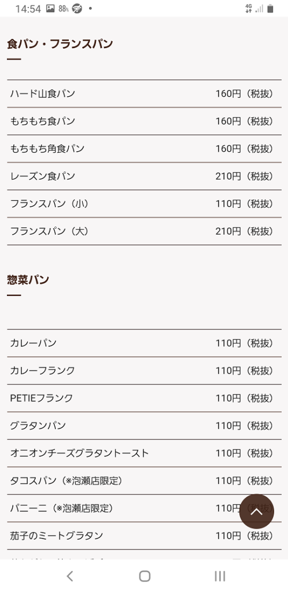
Task: Tap the 惣菜パン section heading
Action: (28, 280)
